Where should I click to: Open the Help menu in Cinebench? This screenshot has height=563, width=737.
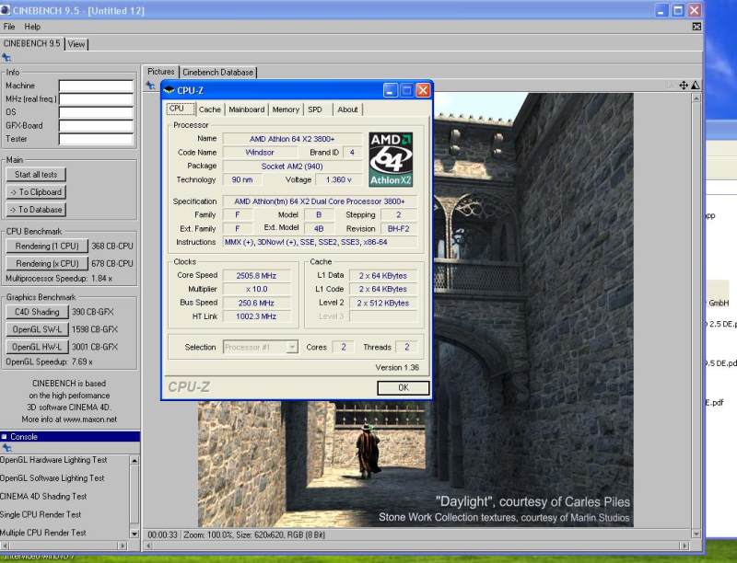point(32,27)
